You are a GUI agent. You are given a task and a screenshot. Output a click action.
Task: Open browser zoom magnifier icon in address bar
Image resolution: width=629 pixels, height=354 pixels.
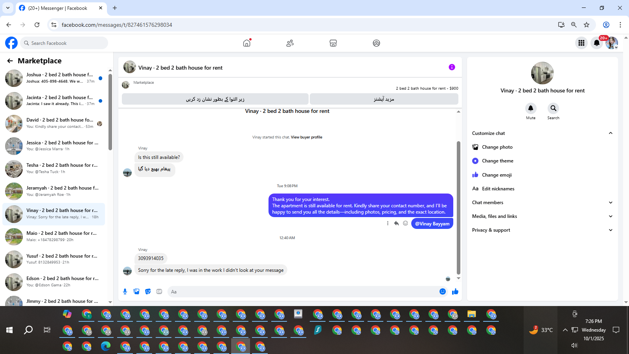574,25
